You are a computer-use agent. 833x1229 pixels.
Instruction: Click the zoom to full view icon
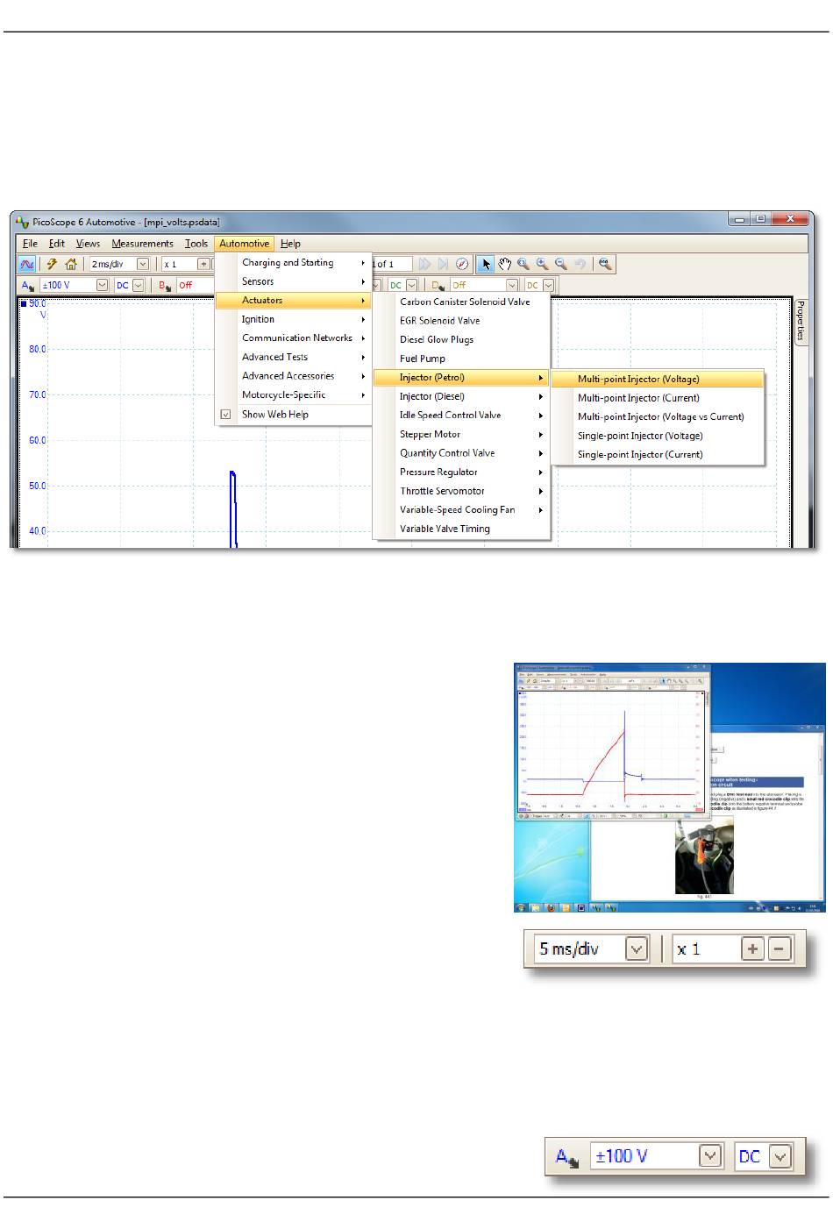point(604,264)
